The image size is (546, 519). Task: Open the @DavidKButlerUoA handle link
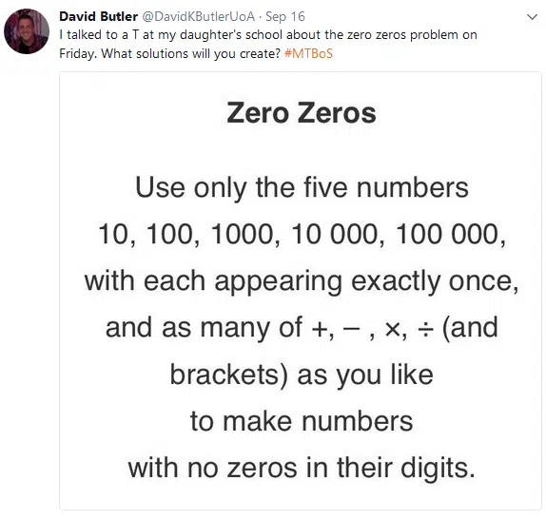coord(199,16)
